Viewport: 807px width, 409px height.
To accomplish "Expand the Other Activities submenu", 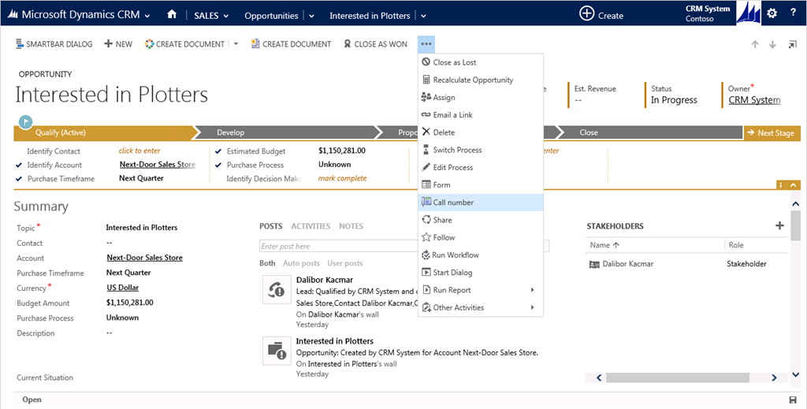I will [x=533, y=307].
